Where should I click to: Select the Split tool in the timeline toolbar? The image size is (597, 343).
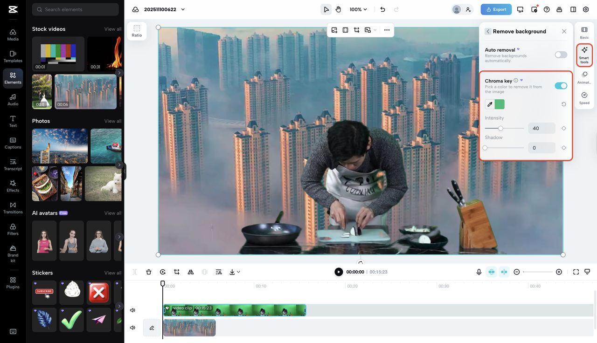[134, 272]
